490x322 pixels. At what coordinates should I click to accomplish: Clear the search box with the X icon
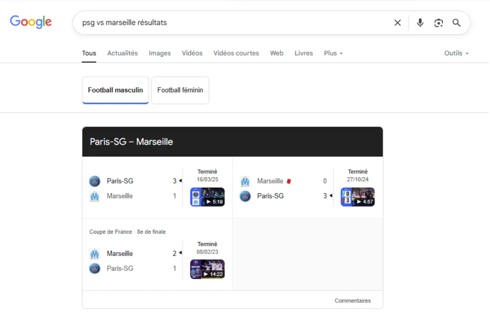(x=397, y=23)
